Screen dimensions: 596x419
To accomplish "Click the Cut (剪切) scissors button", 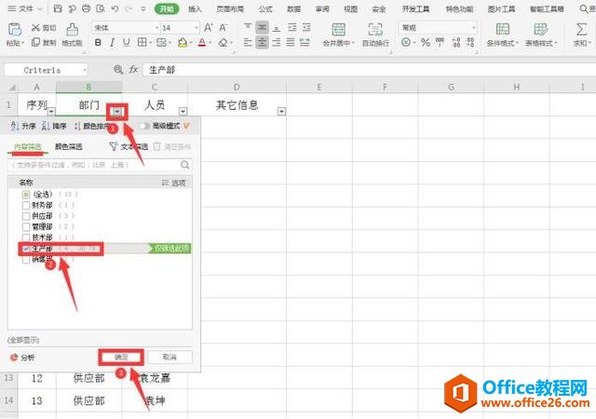I will [44, 27].
